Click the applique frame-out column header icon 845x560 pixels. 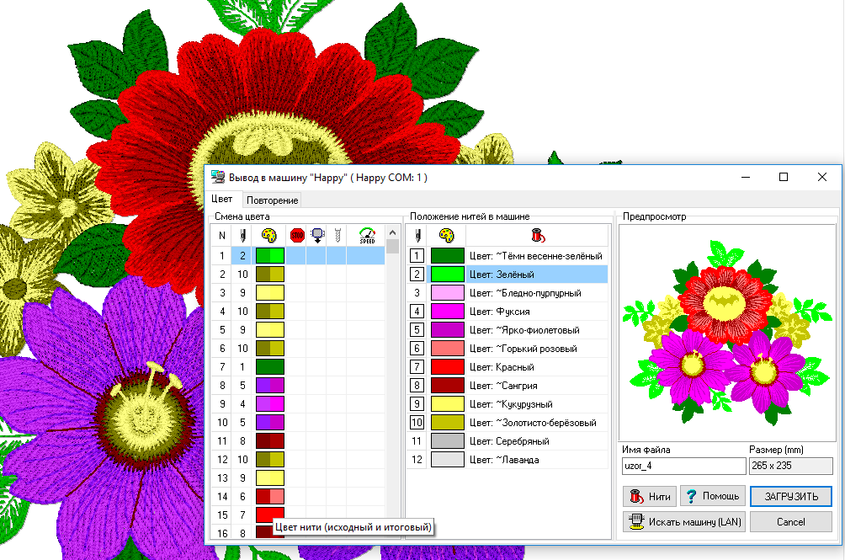318,236
